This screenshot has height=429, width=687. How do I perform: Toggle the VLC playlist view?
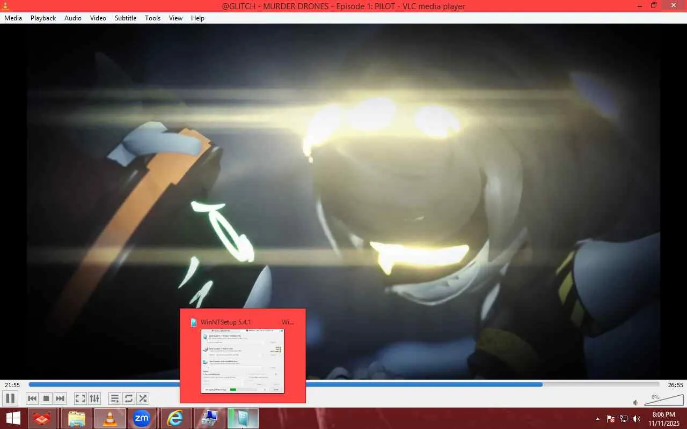tap(114, 398)
